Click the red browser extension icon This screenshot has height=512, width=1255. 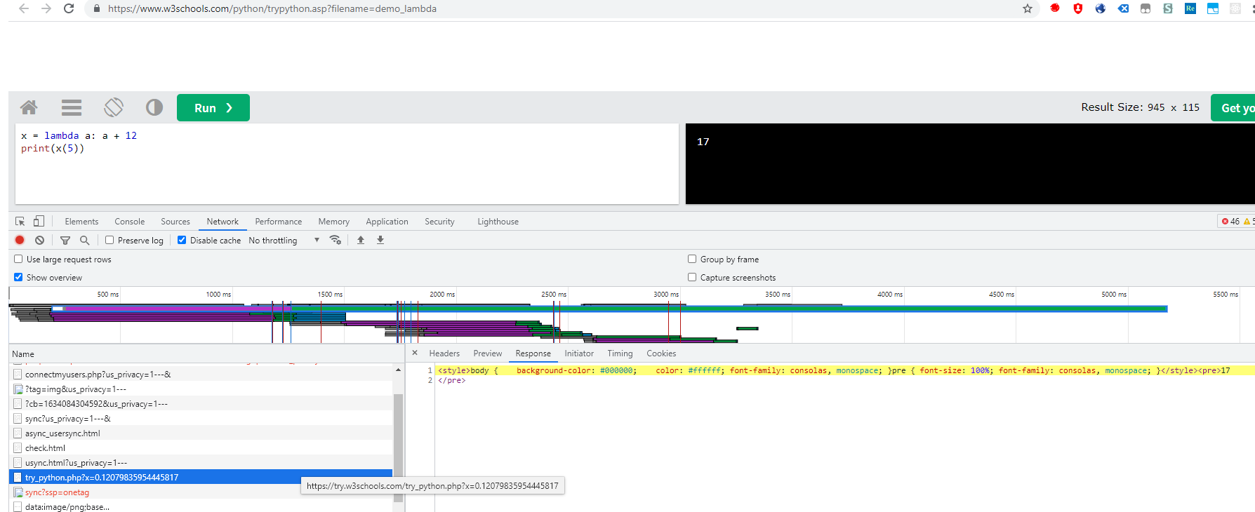coord(1055,8)
